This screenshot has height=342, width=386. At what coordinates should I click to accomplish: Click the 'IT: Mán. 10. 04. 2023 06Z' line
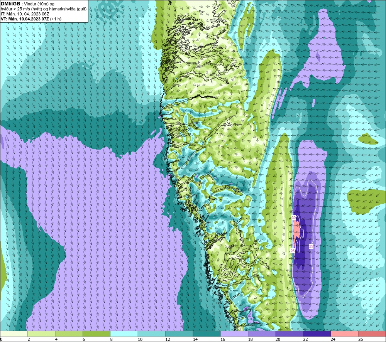[25, 14]
